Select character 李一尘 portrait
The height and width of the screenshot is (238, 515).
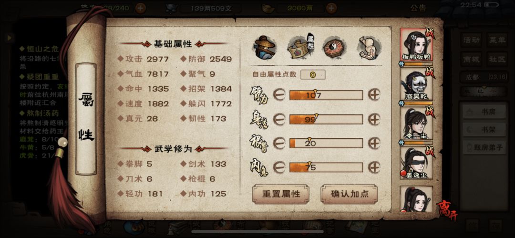click(416, 123)
